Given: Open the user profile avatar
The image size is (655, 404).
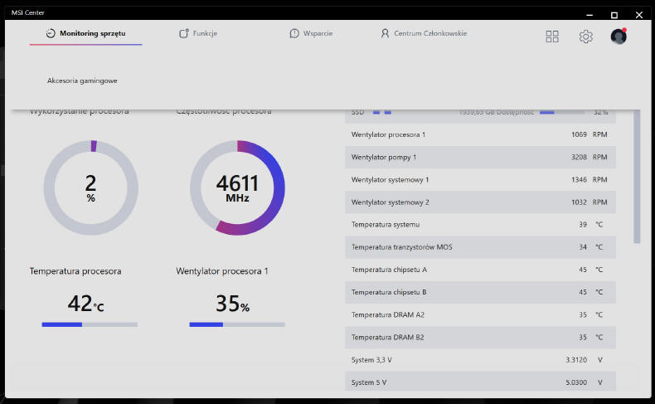Looking at the screenshot, I should pyautogui.click(x=618, y=37).
